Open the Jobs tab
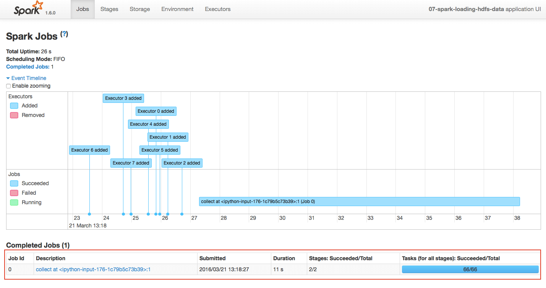 tap(83, 9)
